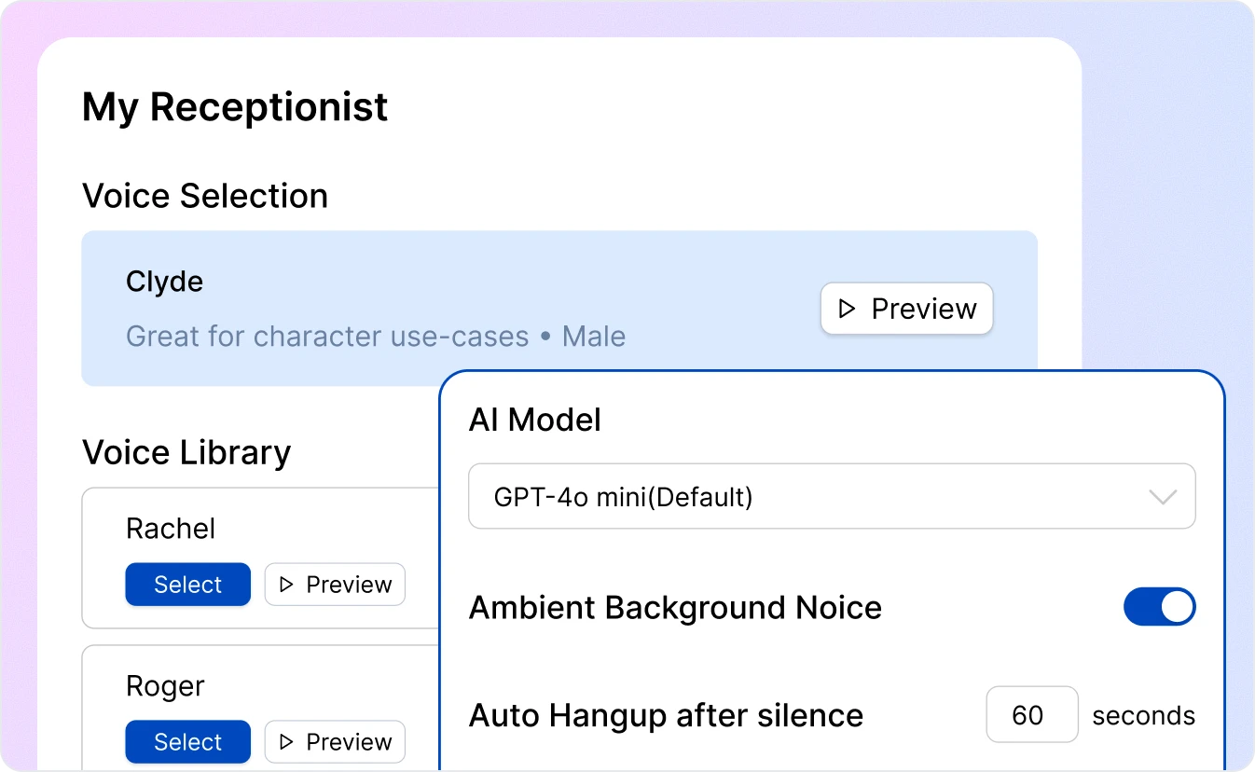Image resolution: width=1255 pixels, height=772 pixels.
Task: Click the play icon in Clyde's Preview button
Action: [x=848, y=309]
